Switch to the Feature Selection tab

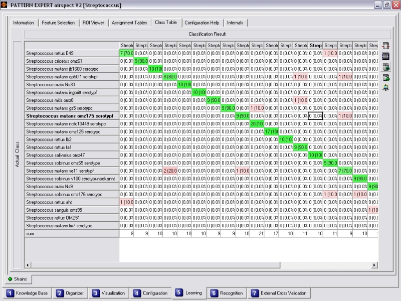pyautogui.click(x=58, y=23)
